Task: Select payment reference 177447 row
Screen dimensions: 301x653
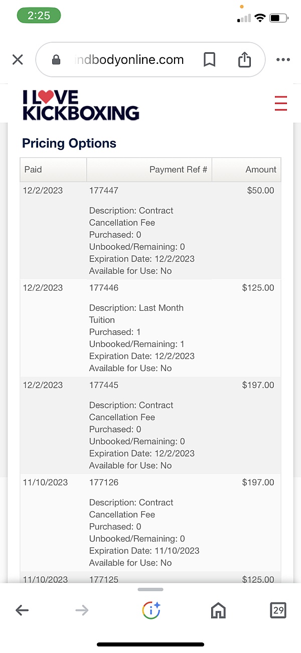Action: click(x=104, y=191)
